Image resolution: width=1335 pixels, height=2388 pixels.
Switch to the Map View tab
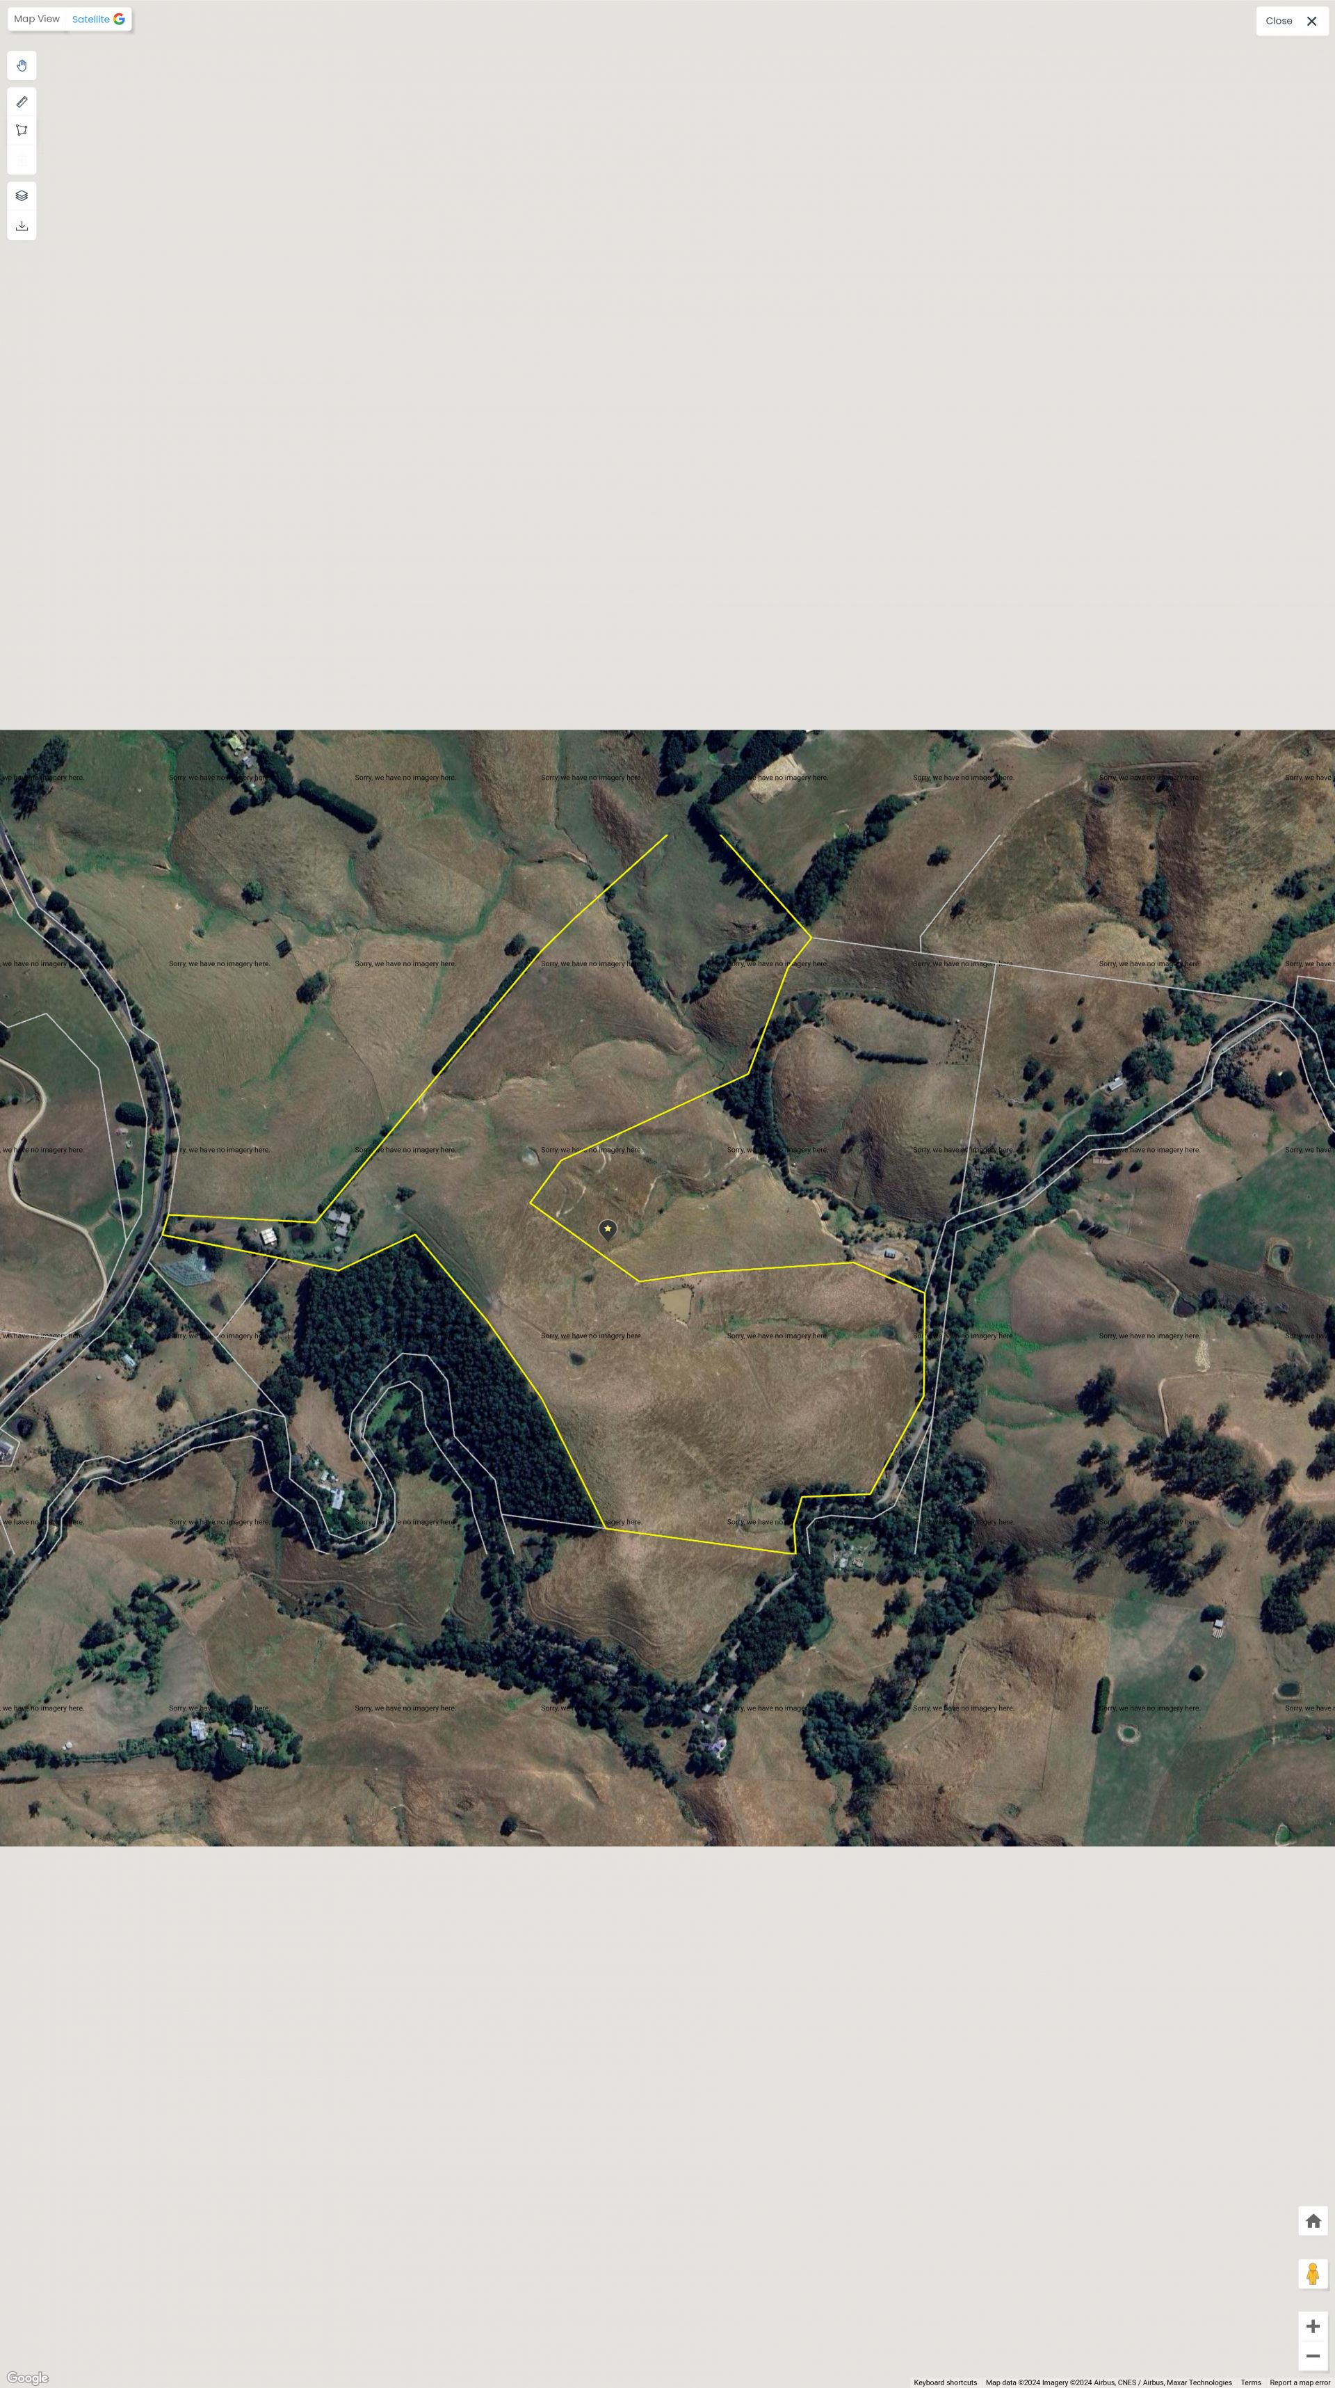37,19
